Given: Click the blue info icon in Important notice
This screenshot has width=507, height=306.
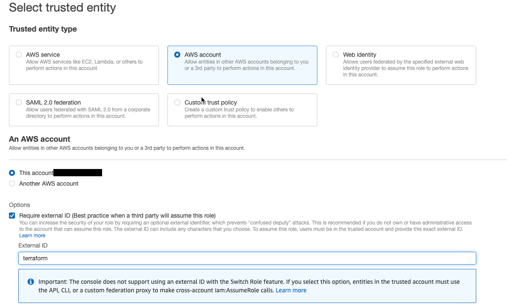Looking at the screenshot, I should 31,282.
